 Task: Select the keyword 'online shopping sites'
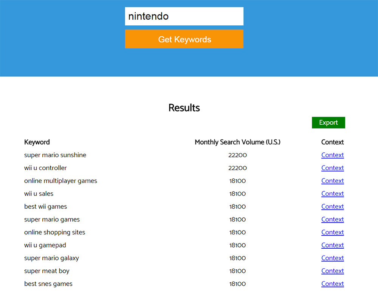tap(55, 232)
